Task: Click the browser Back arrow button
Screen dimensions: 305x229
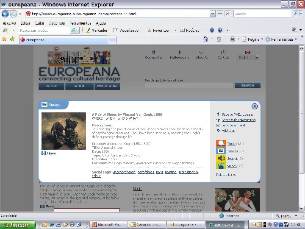Action: click(x=5, y=14)
